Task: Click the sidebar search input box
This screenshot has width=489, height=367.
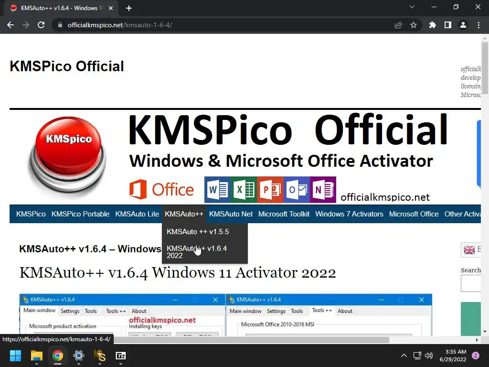Action: click(x=471, y=283)
